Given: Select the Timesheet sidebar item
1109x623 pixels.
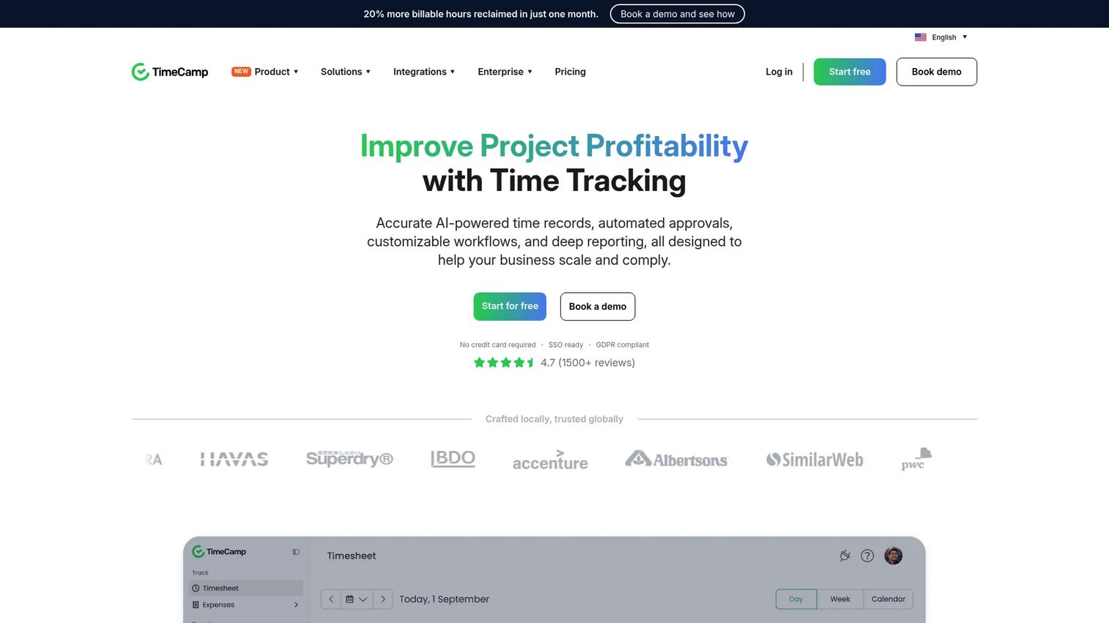Looking at the screenshot, I should tap(246, 588).
